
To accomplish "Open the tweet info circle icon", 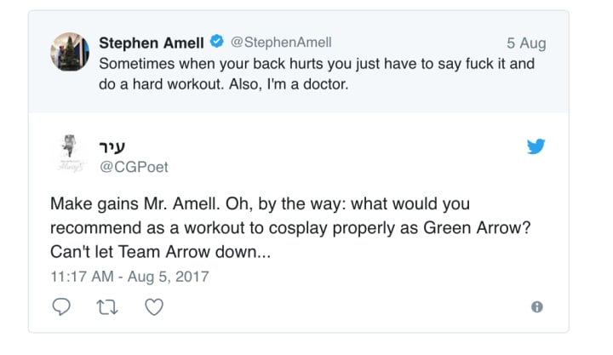I will 536,307.
